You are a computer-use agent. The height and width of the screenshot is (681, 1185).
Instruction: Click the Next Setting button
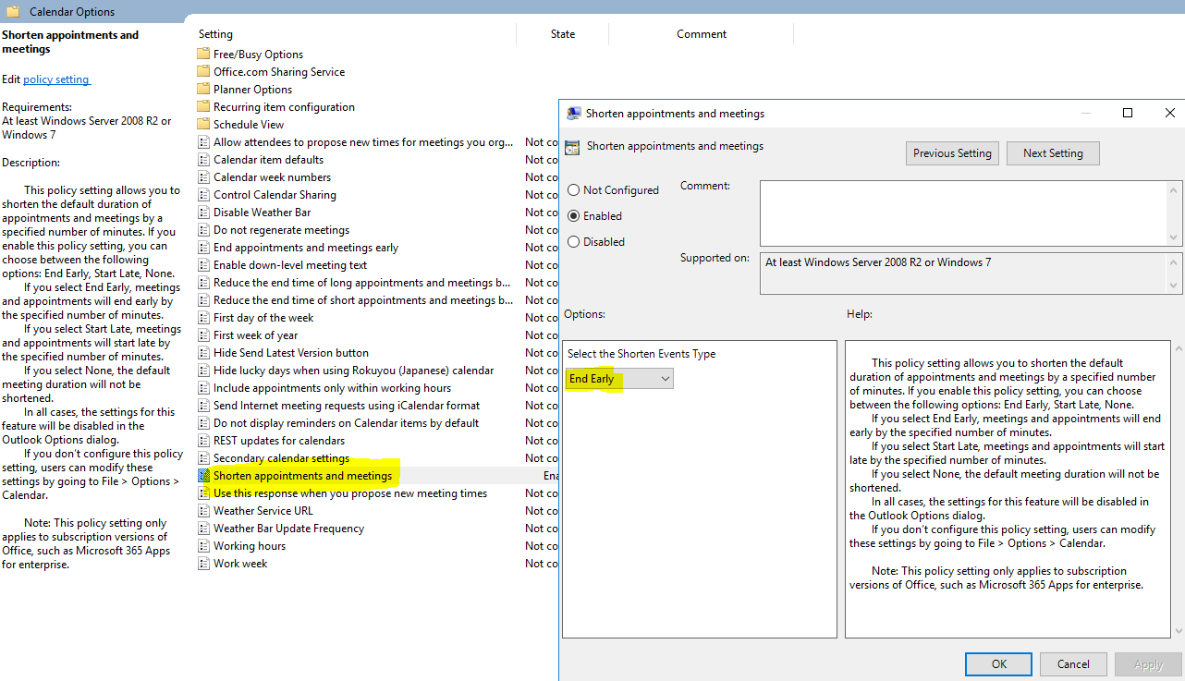coord(1053,153)
